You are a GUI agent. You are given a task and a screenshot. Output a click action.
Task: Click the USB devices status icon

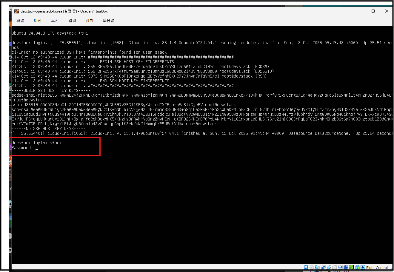[329, 267]
